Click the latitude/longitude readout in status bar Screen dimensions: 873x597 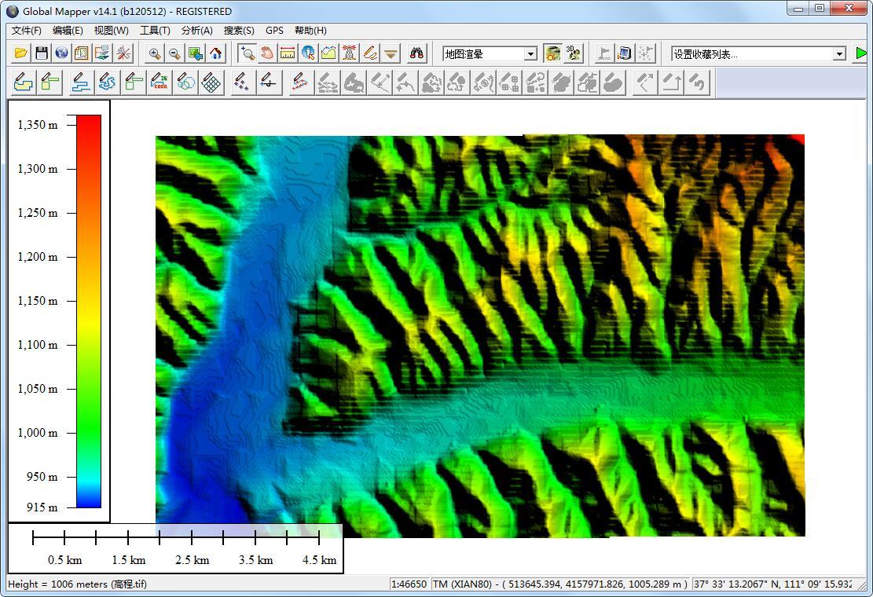(x=772, y=584)
